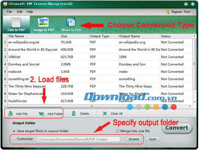The width and height of the screenshot is (199, 151).
Task: Click the key icon beside Register Now
Action: pyautogui.click(x=168, y=12)
